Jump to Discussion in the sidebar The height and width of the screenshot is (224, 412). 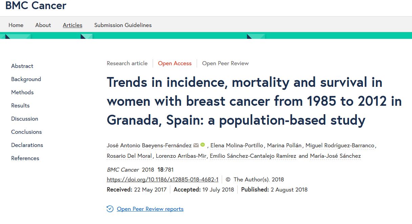click(25, 119)
